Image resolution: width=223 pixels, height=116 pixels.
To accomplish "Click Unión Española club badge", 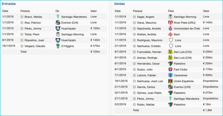I will pos(170,81).
